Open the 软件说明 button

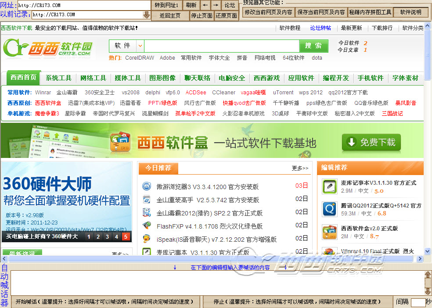click(410, 12)
